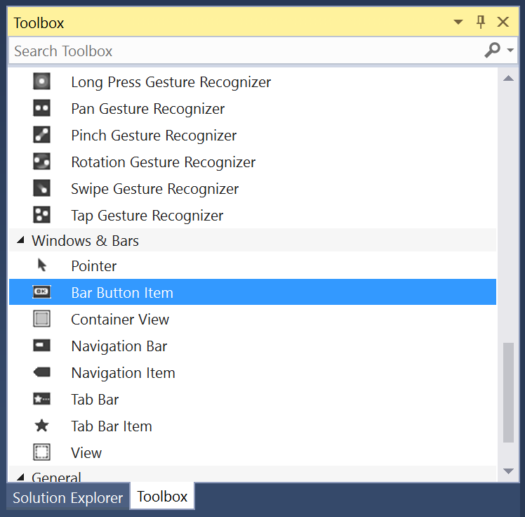The image size is (525, 517).
Task: Click the 'Windows & Bars' header text
Action: click(x=85, y=241)
